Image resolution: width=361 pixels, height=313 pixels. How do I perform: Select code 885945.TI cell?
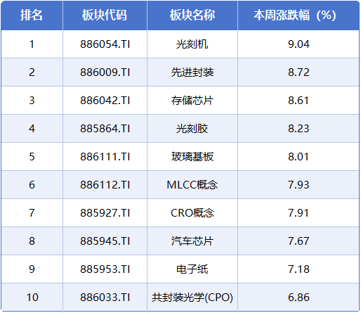105,241
